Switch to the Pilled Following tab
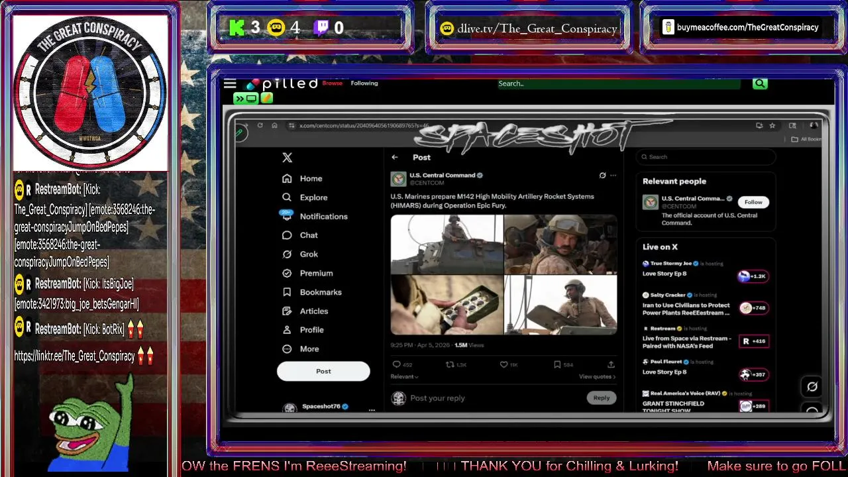848x477 pixels. (x=364, y=83)
